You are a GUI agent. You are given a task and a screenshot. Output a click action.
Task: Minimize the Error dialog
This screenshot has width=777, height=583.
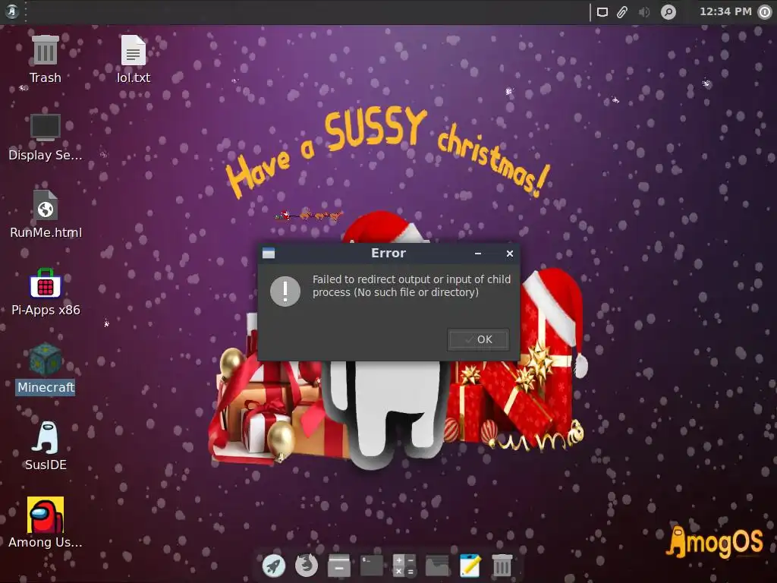[x=478, y=254]
